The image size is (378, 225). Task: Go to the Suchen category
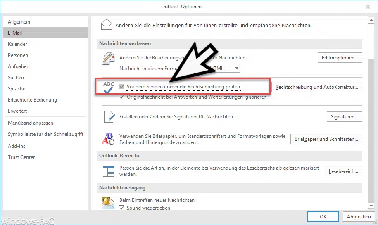[x=46, y=78]
